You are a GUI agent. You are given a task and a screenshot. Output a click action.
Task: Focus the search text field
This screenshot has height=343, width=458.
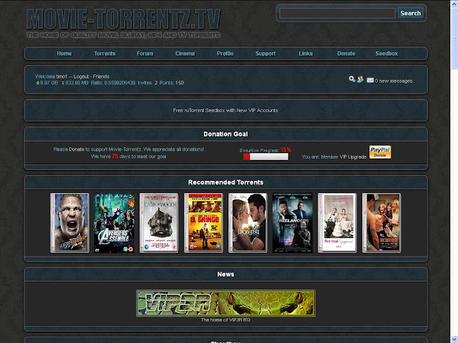(337, 13)
